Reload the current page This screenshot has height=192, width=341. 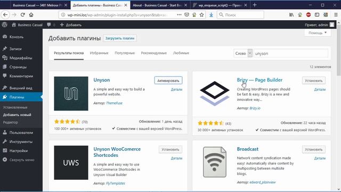[x=22, y=15]
